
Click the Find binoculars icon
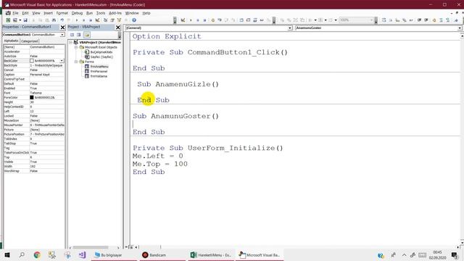[x=54, y=20]
